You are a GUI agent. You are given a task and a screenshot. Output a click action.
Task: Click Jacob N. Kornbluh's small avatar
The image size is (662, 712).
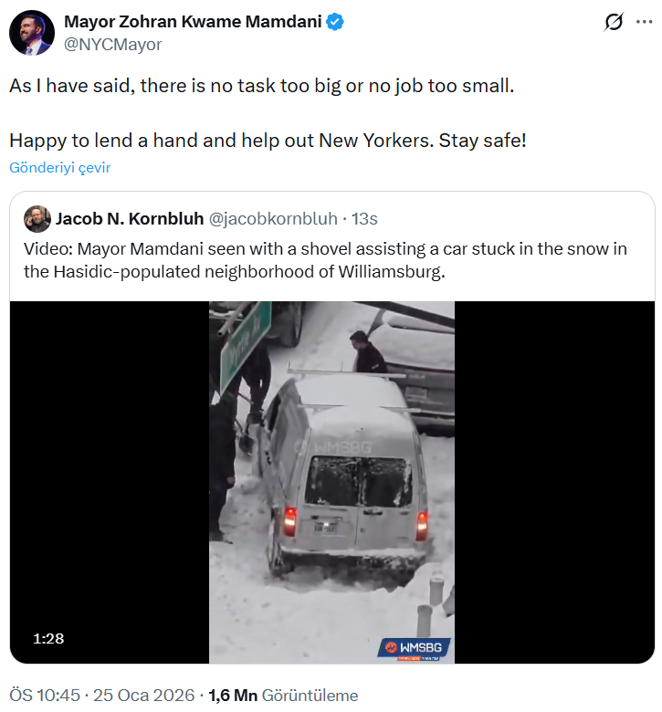click(x=37, y=219)
